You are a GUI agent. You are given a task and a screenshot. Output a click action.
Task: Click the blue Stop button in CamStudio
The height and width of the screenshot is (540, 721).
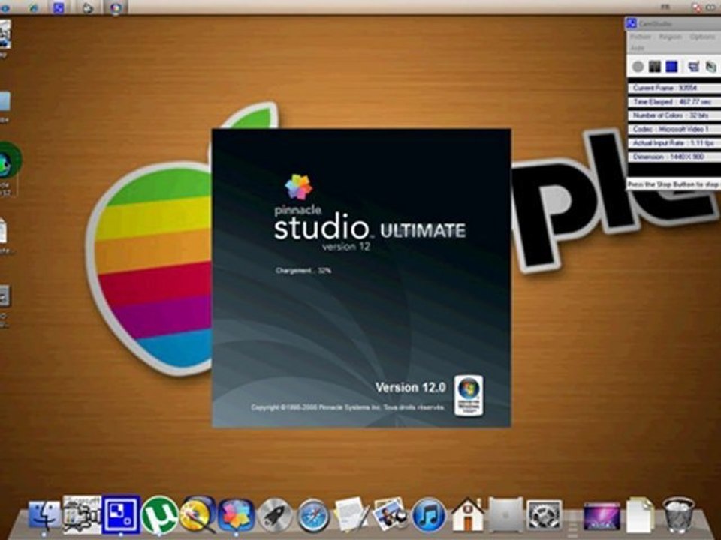(x=671, y=67)
